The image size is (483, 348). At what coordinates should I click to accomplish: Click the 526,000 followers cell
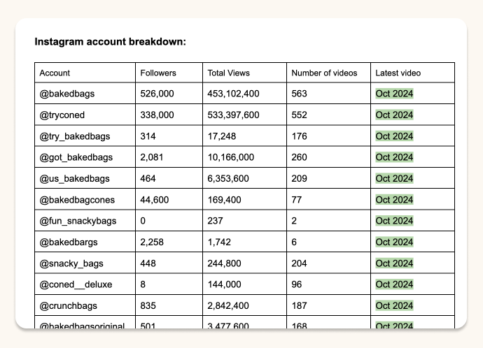coord(157,94)
